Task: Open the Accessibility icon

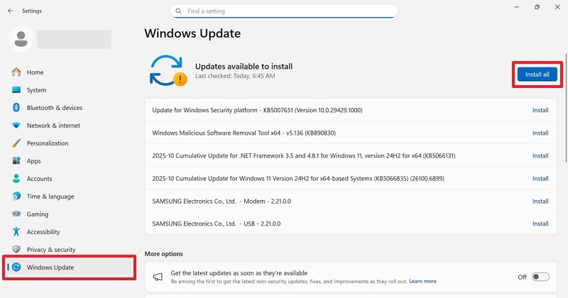Action: [x=16, y=232]
